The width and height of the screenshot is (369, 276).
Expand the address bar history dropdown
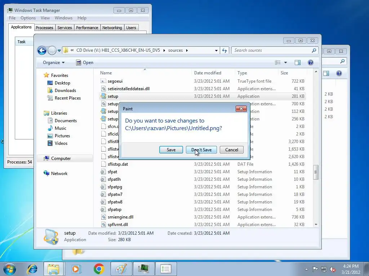216,50
